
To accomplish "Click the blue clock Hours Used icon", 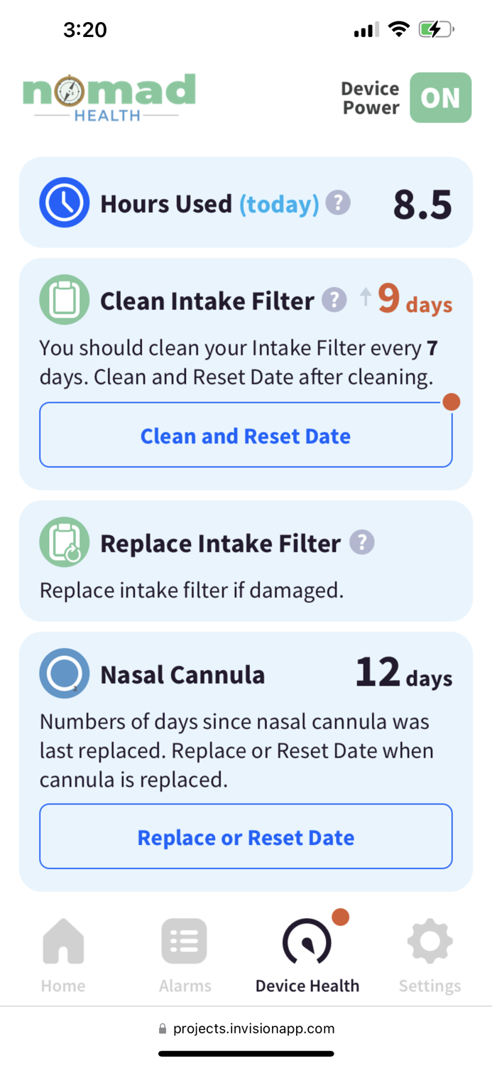I will click(x=64, y=203).
